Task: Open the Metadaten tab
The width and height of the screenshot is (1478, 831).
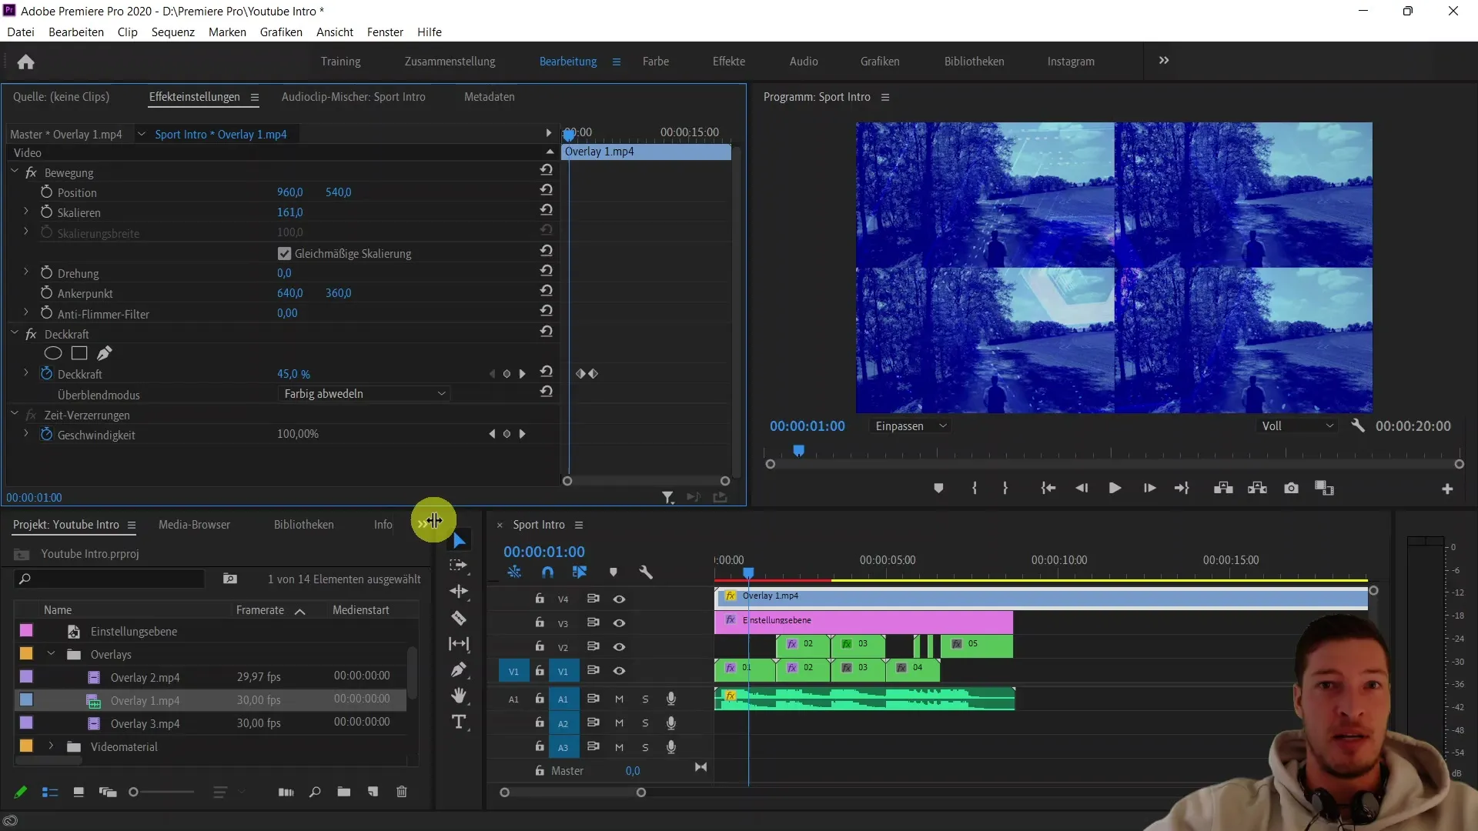Action: coord(489,96)
